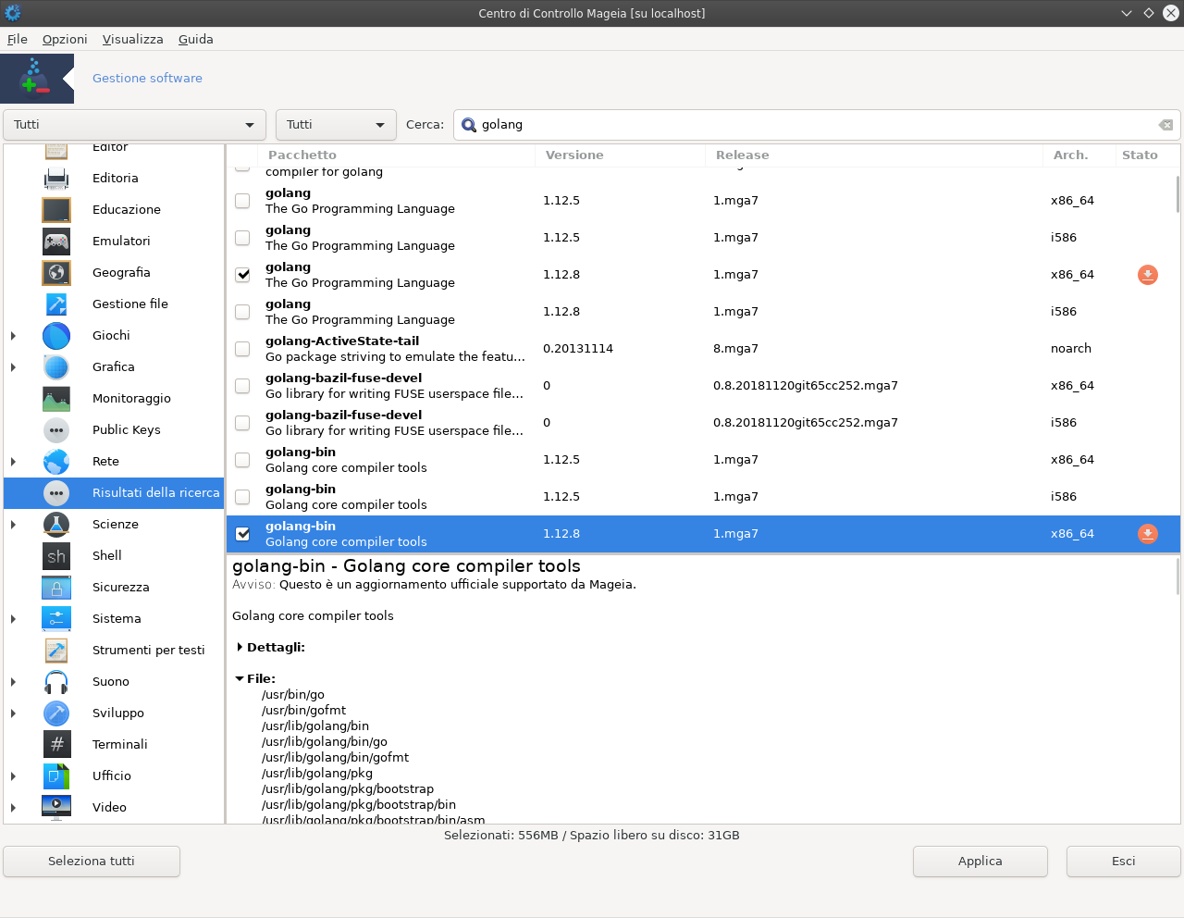Click the Sviluppo hammer icon
The width and height of the screenshot is (1184, 918).
point(56,713)
